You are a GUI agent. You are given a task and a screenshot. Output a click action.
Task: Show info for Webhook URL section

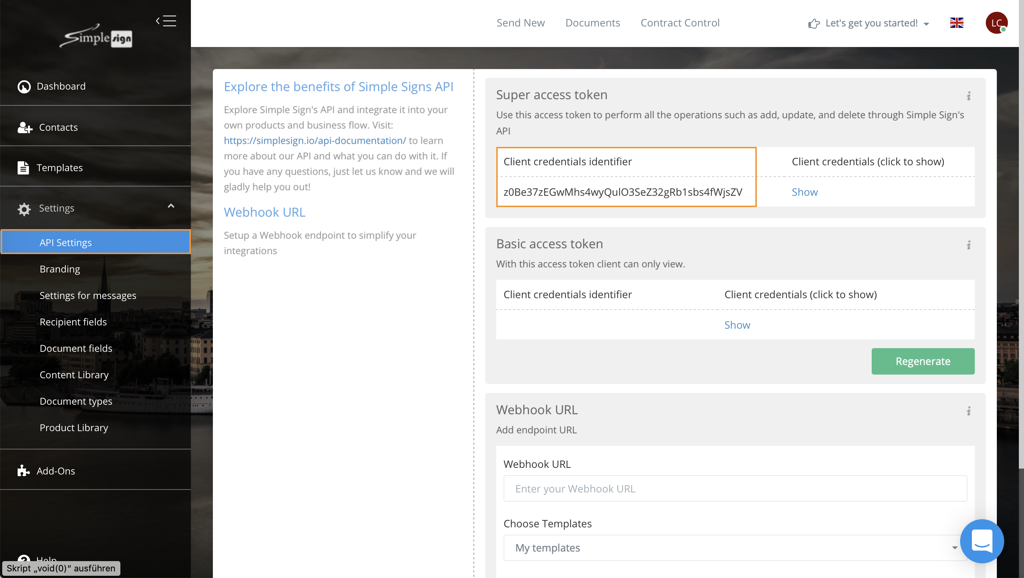point(969,411)
